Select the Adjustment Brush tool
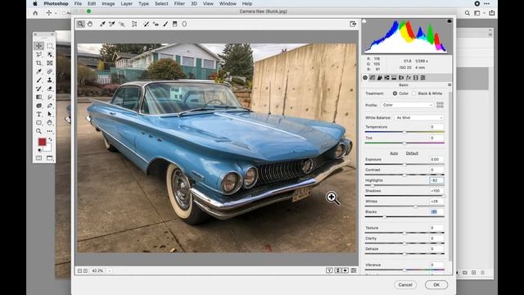Image resolution: width=524 pixels, height=295 pixels. coord(165,24)
